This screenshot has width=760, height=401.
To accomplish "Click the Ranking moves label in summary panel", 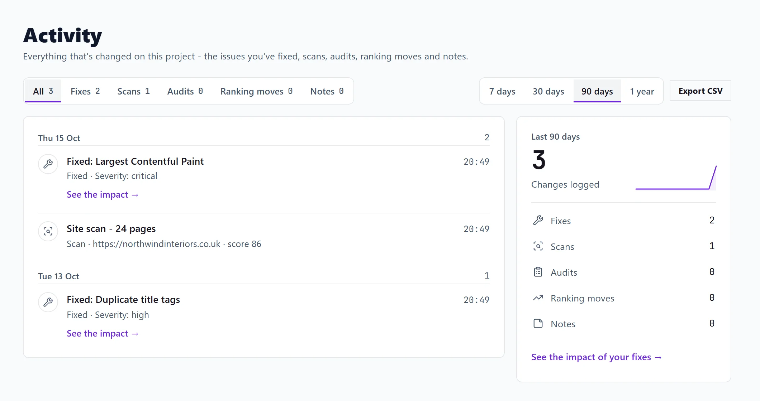I will pyautogui.click(x=583, y=298).
